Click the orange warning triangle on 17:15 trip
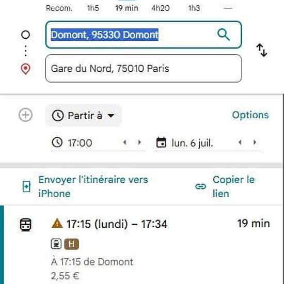284x284 pixels. click(57, 223)
